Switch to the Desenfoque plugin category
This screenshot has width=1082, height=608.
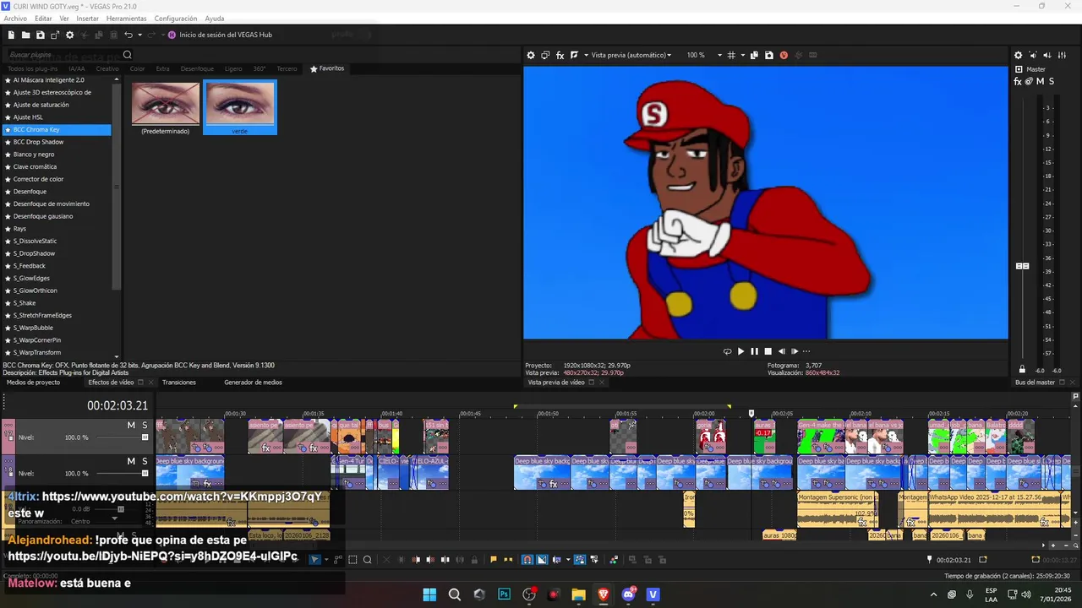[x=196, y=68]
